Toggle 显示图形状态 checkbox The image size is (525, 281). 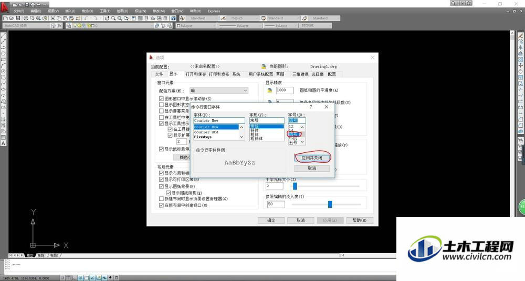[161, 105]
